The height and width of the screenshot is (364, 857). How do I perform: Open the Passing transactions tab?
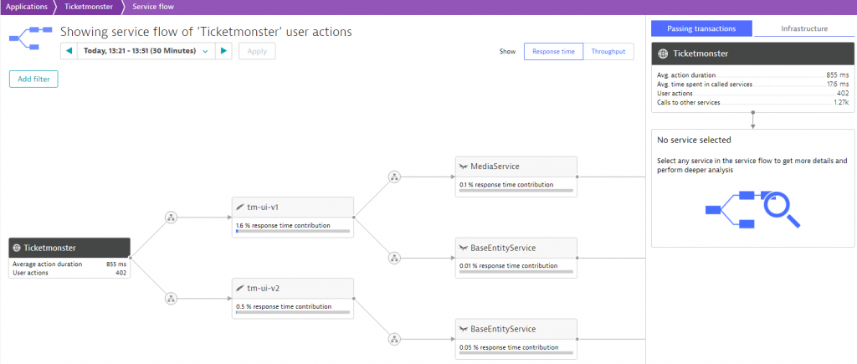click(x=701, y=28)
